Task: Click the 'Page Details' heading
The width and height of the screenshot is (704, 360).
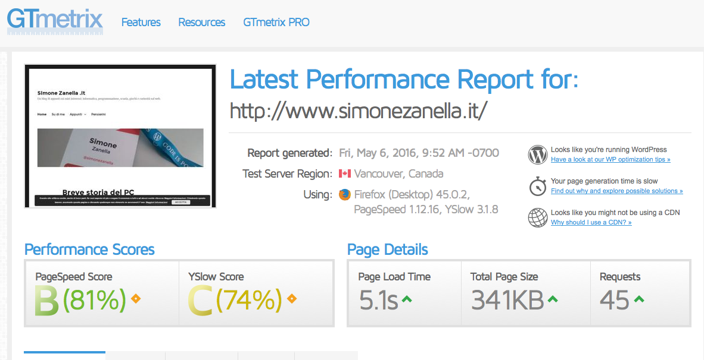Action: (388, 250)
